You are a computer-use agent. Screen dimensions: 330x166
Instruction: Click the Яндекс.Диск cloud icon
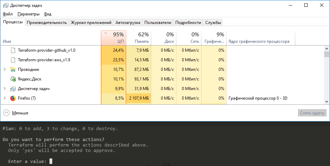[x=13, y=79]
